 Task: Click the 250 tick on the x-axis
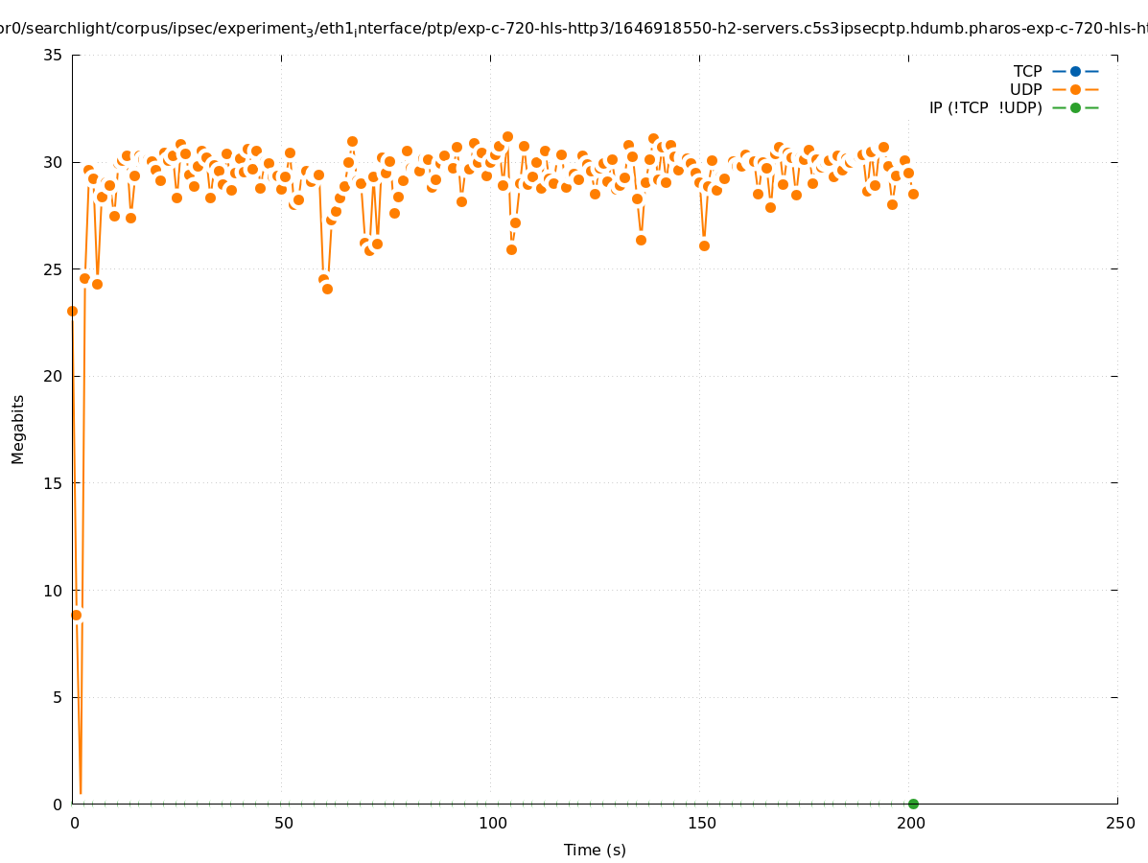pyautogui.click(x=1119, y=823)
